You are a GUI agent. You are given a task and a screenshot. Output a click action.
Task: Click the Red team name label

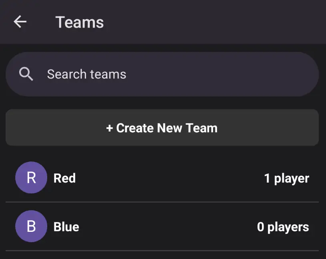click(x=64, y=178)
